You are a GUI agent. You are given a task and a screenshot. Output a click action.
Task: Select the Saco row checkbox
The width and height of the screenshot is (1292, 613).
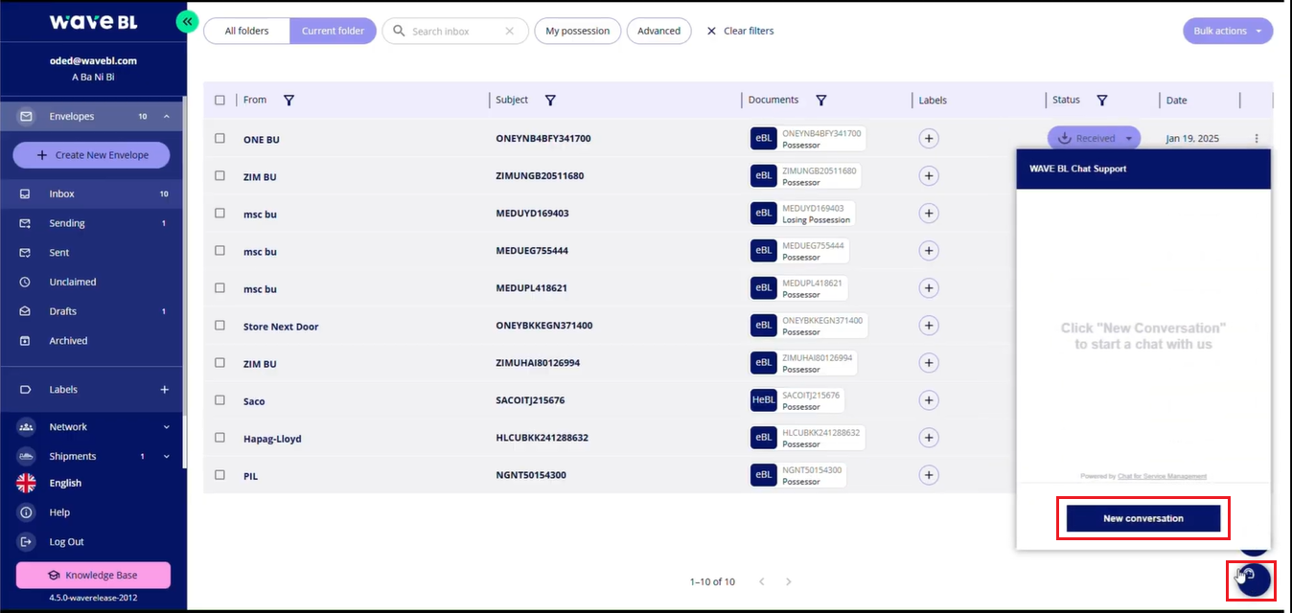[x=220, y=400]
